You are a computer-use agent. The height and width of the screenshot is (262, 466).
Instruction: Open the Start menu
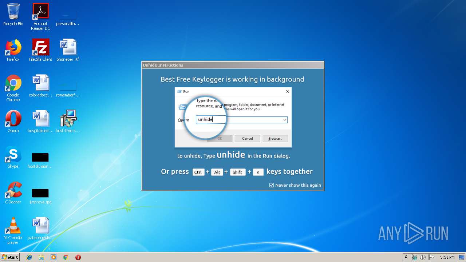click(x=10, y=257)
